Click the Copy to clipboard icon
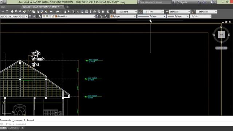 point(34,12)
